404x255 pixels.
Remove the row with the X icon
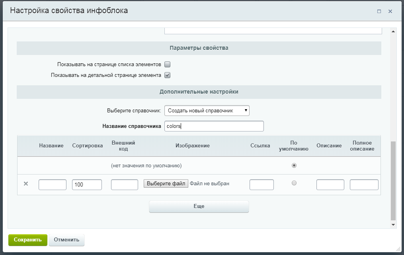[26, 184]
